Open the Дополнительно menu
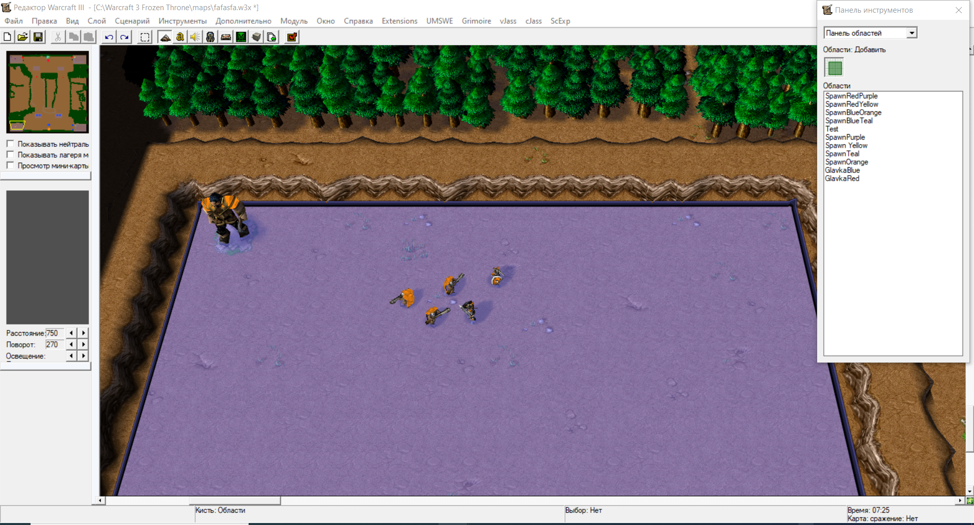Screen dimensions: 974x525 point(243,21)
